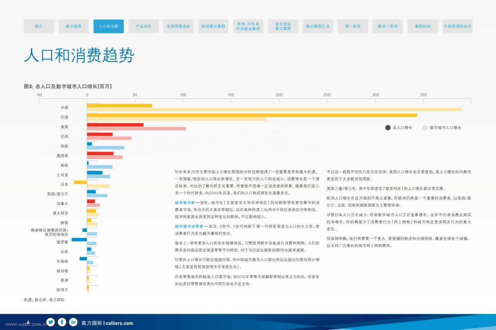This screenshot has width=496, height=330.
Task: Open the 第一英里 tab
Action: point(353,26)
